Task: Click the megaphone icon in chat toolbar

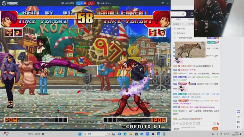Action: [177, 124]
